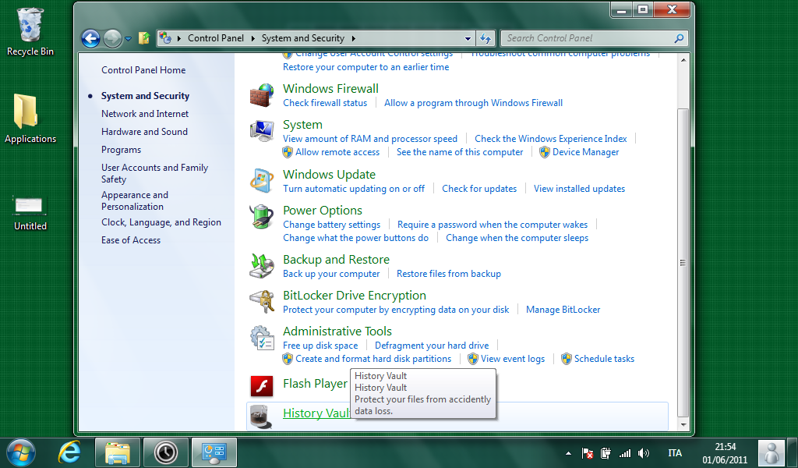Click the BitLocker Drive Encryption icon
Screen dimensions: 798x468
[x=262, y=302]
